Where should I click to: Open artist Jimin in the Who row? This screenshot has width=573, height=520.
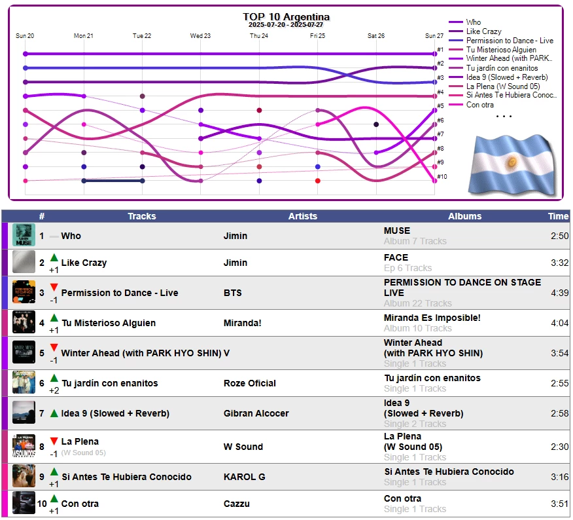point(235,236)
